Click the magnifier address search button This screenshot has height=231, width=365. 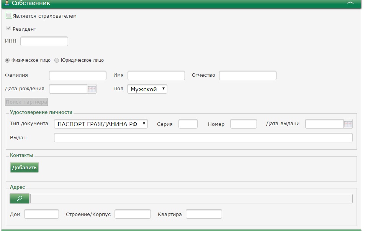coord(20,198)
